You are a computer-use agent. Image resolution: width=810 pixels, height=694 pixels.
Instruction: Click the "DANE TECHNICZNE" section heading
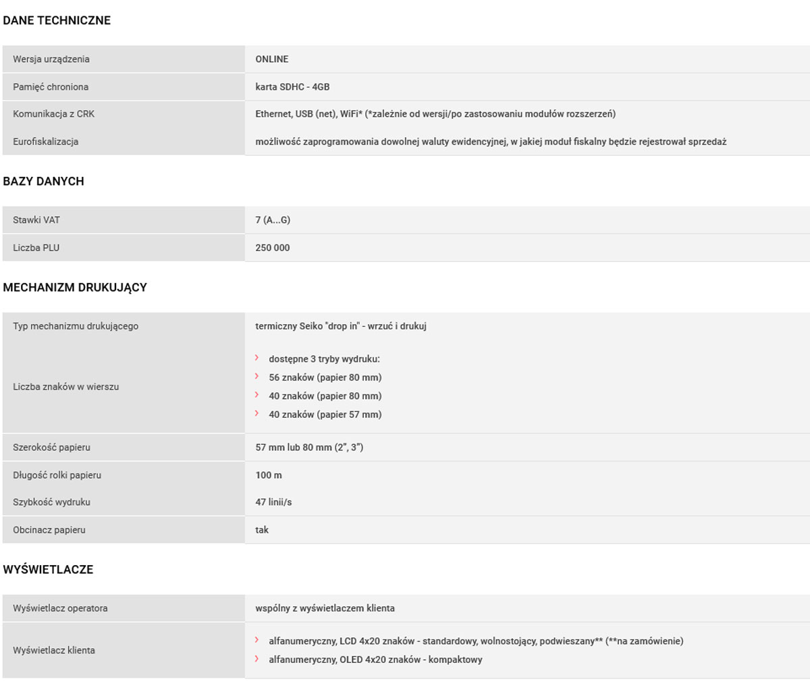pyautogui.click(x=57, y=20)
